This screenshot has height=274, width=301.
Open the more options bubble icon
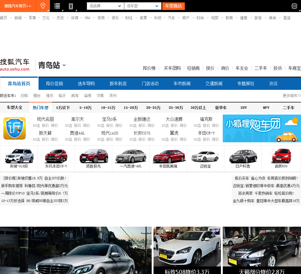click(x=294, y=6)
